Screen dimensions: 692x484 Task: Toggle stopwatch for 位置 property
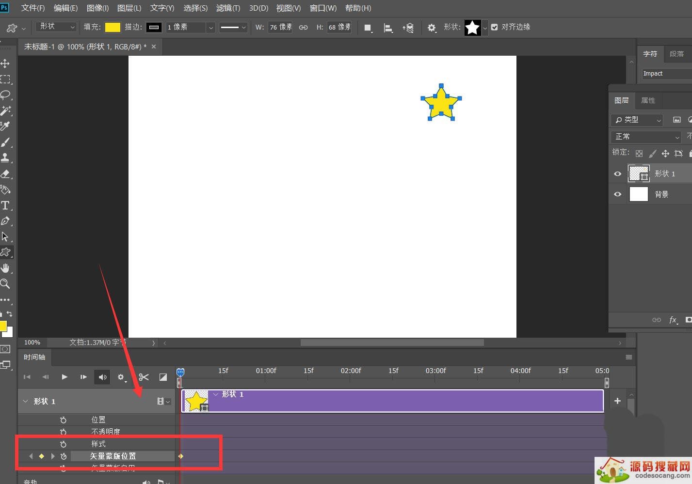point(63,420)
